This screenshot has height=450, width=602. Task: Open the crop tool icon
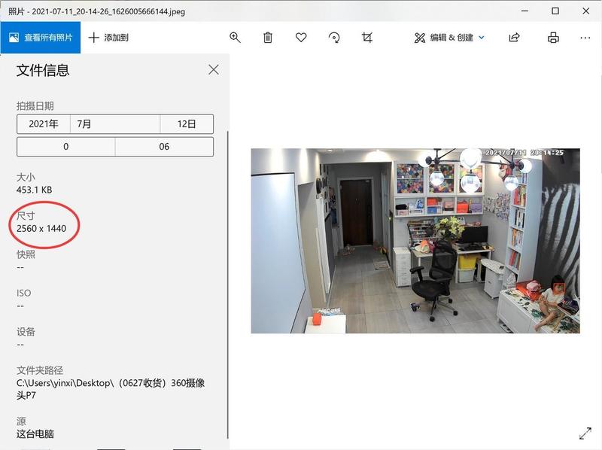point(367,38)
